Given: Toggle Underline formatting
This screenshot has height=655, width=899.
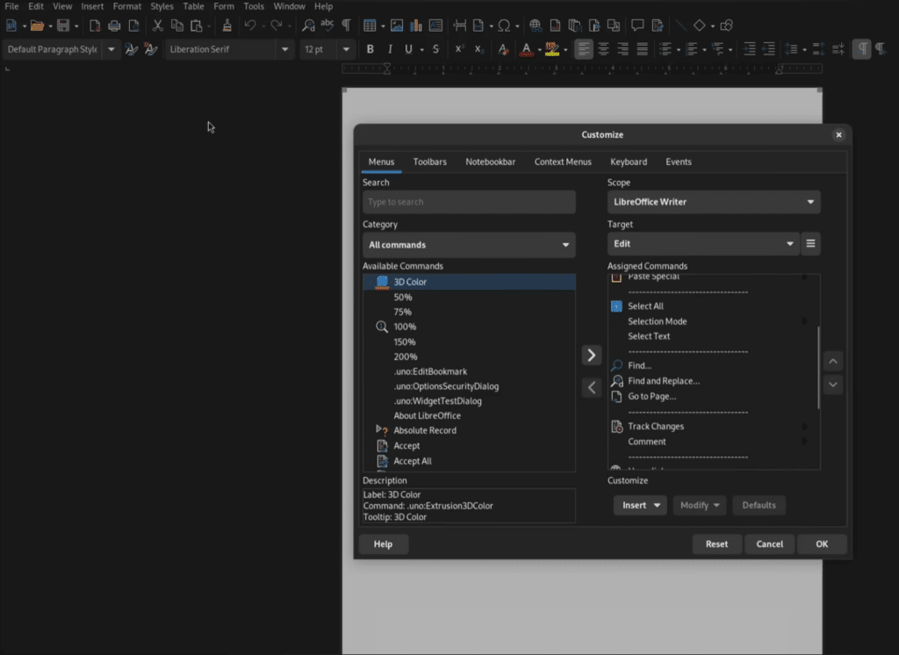Looking at the screenshot, I should point(409,49).
